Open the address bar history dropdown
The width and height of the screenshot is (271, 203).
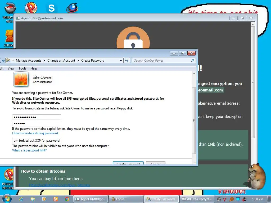coord(121,61)
